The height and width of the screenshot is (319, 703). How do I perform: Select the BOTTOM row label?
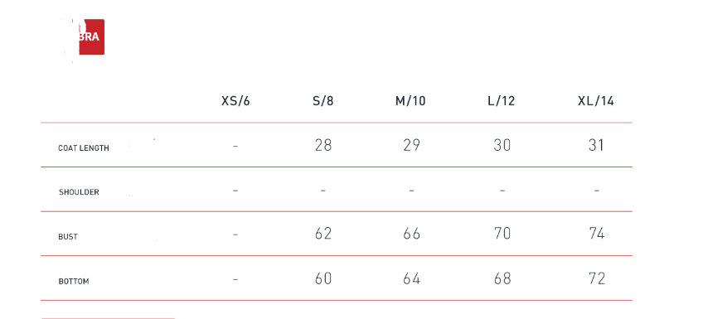click(74, 282)
